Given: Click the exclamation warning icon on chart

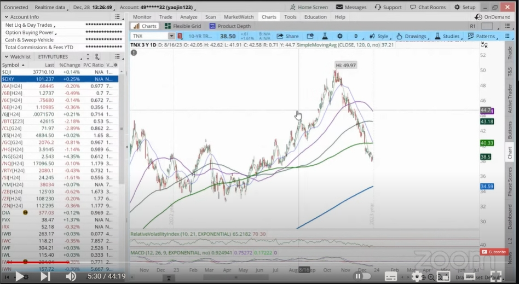Looking at the screenshot, I should (134, 53).
